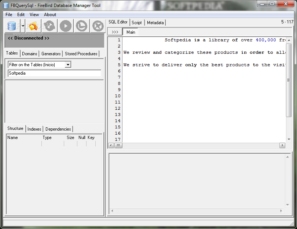Select the Dependencies tab

(58, 129)
